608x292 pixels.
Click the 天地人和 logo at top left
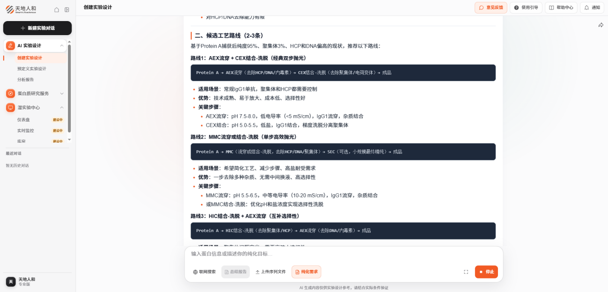21,9
